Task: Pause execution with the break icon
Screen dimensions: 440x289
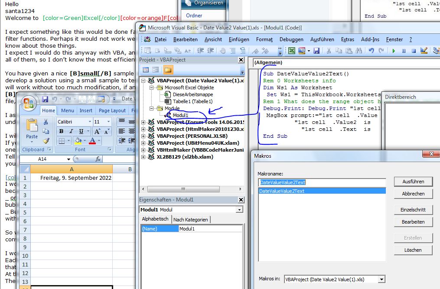Action: point(404,51)
